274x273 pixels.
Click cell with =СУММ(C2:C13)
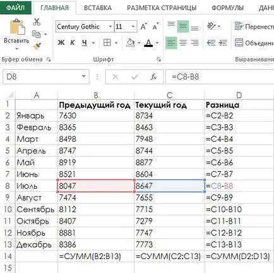click(169, 257)
